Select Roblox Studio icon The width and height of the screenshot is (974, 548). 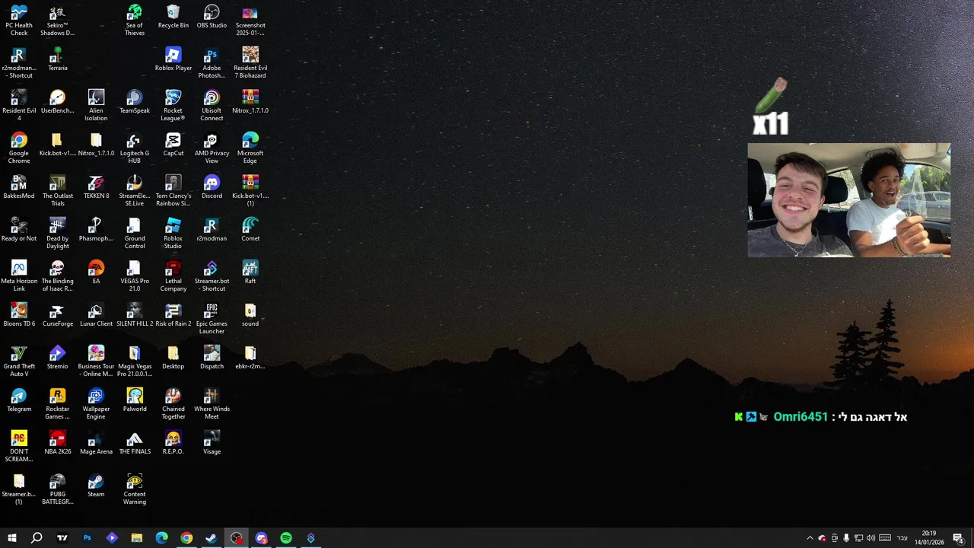[x=173, y=234]
